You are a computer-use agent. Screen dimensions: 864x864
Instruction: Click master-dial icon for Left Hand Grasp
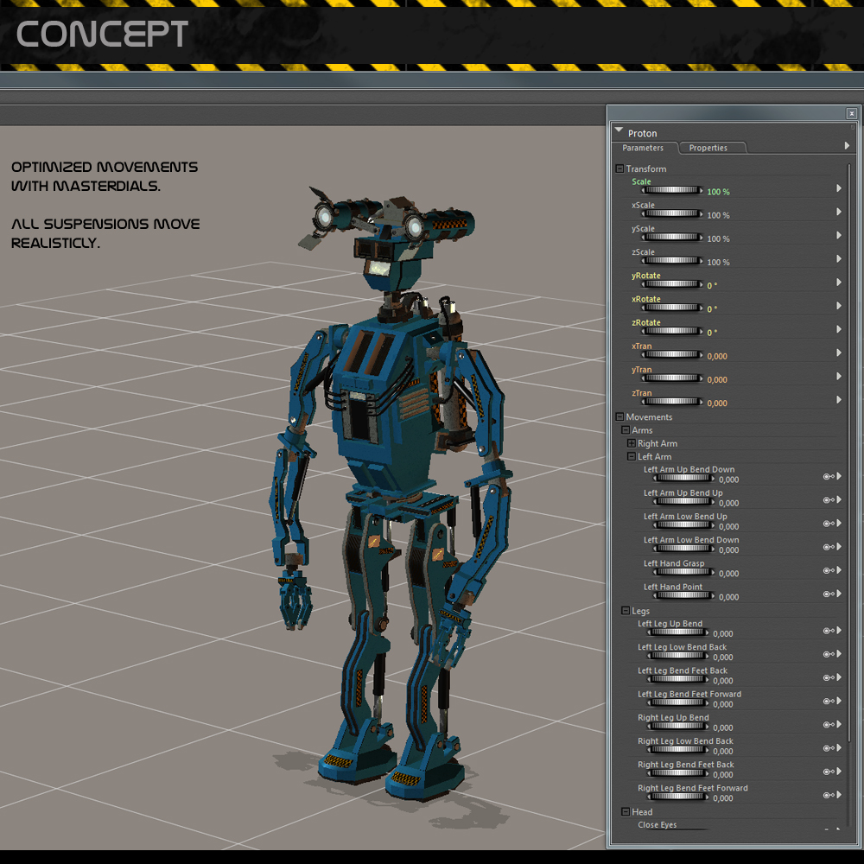[x=829, y=571]
